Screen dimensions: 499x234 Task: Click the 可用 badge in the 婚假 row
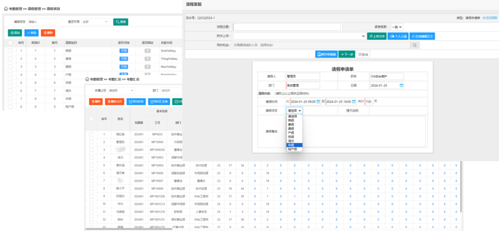click(124, 67)
